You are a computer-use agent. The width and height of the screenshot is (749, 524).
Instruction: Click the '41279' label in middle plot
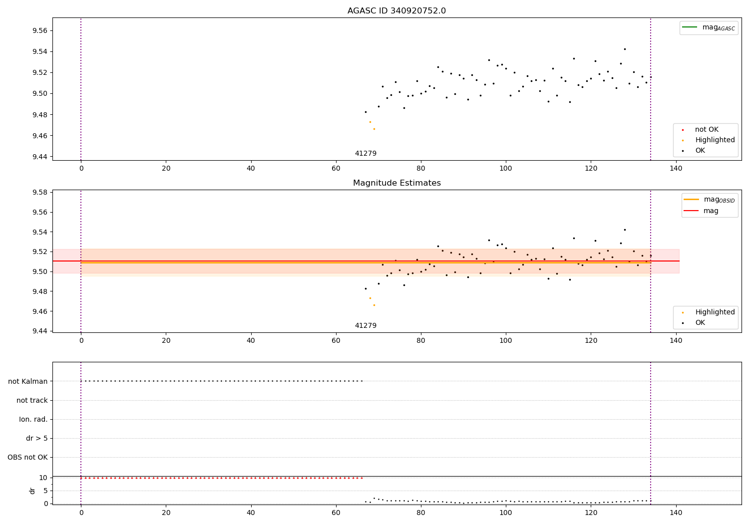(x=366, y=326)
